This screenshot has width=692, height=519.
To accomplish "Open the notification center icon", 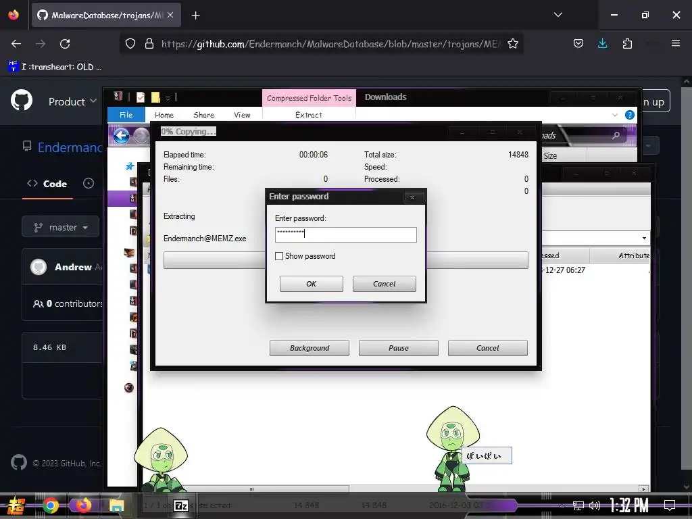I will coord(670,505).
